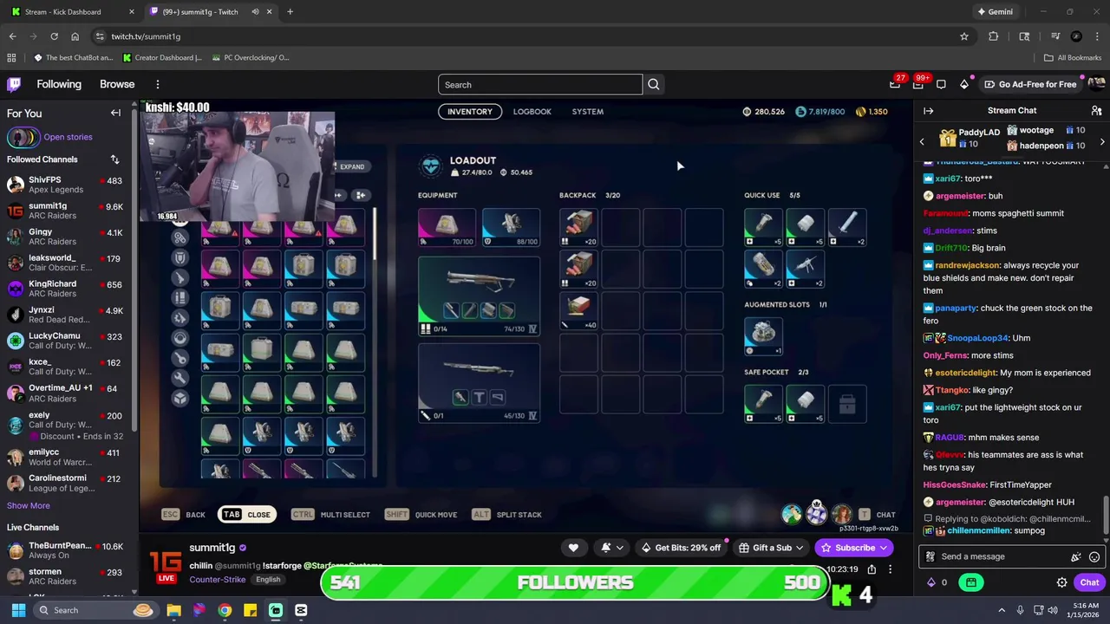
Task: Open the PC Overclocking bookmark
Action: click(x=251, y=58)
